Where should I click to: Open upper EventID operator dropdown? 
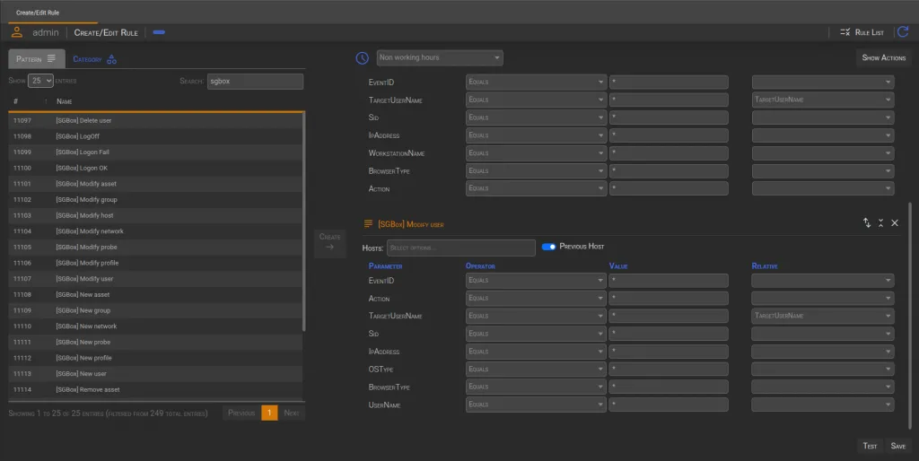click(536, 82)
